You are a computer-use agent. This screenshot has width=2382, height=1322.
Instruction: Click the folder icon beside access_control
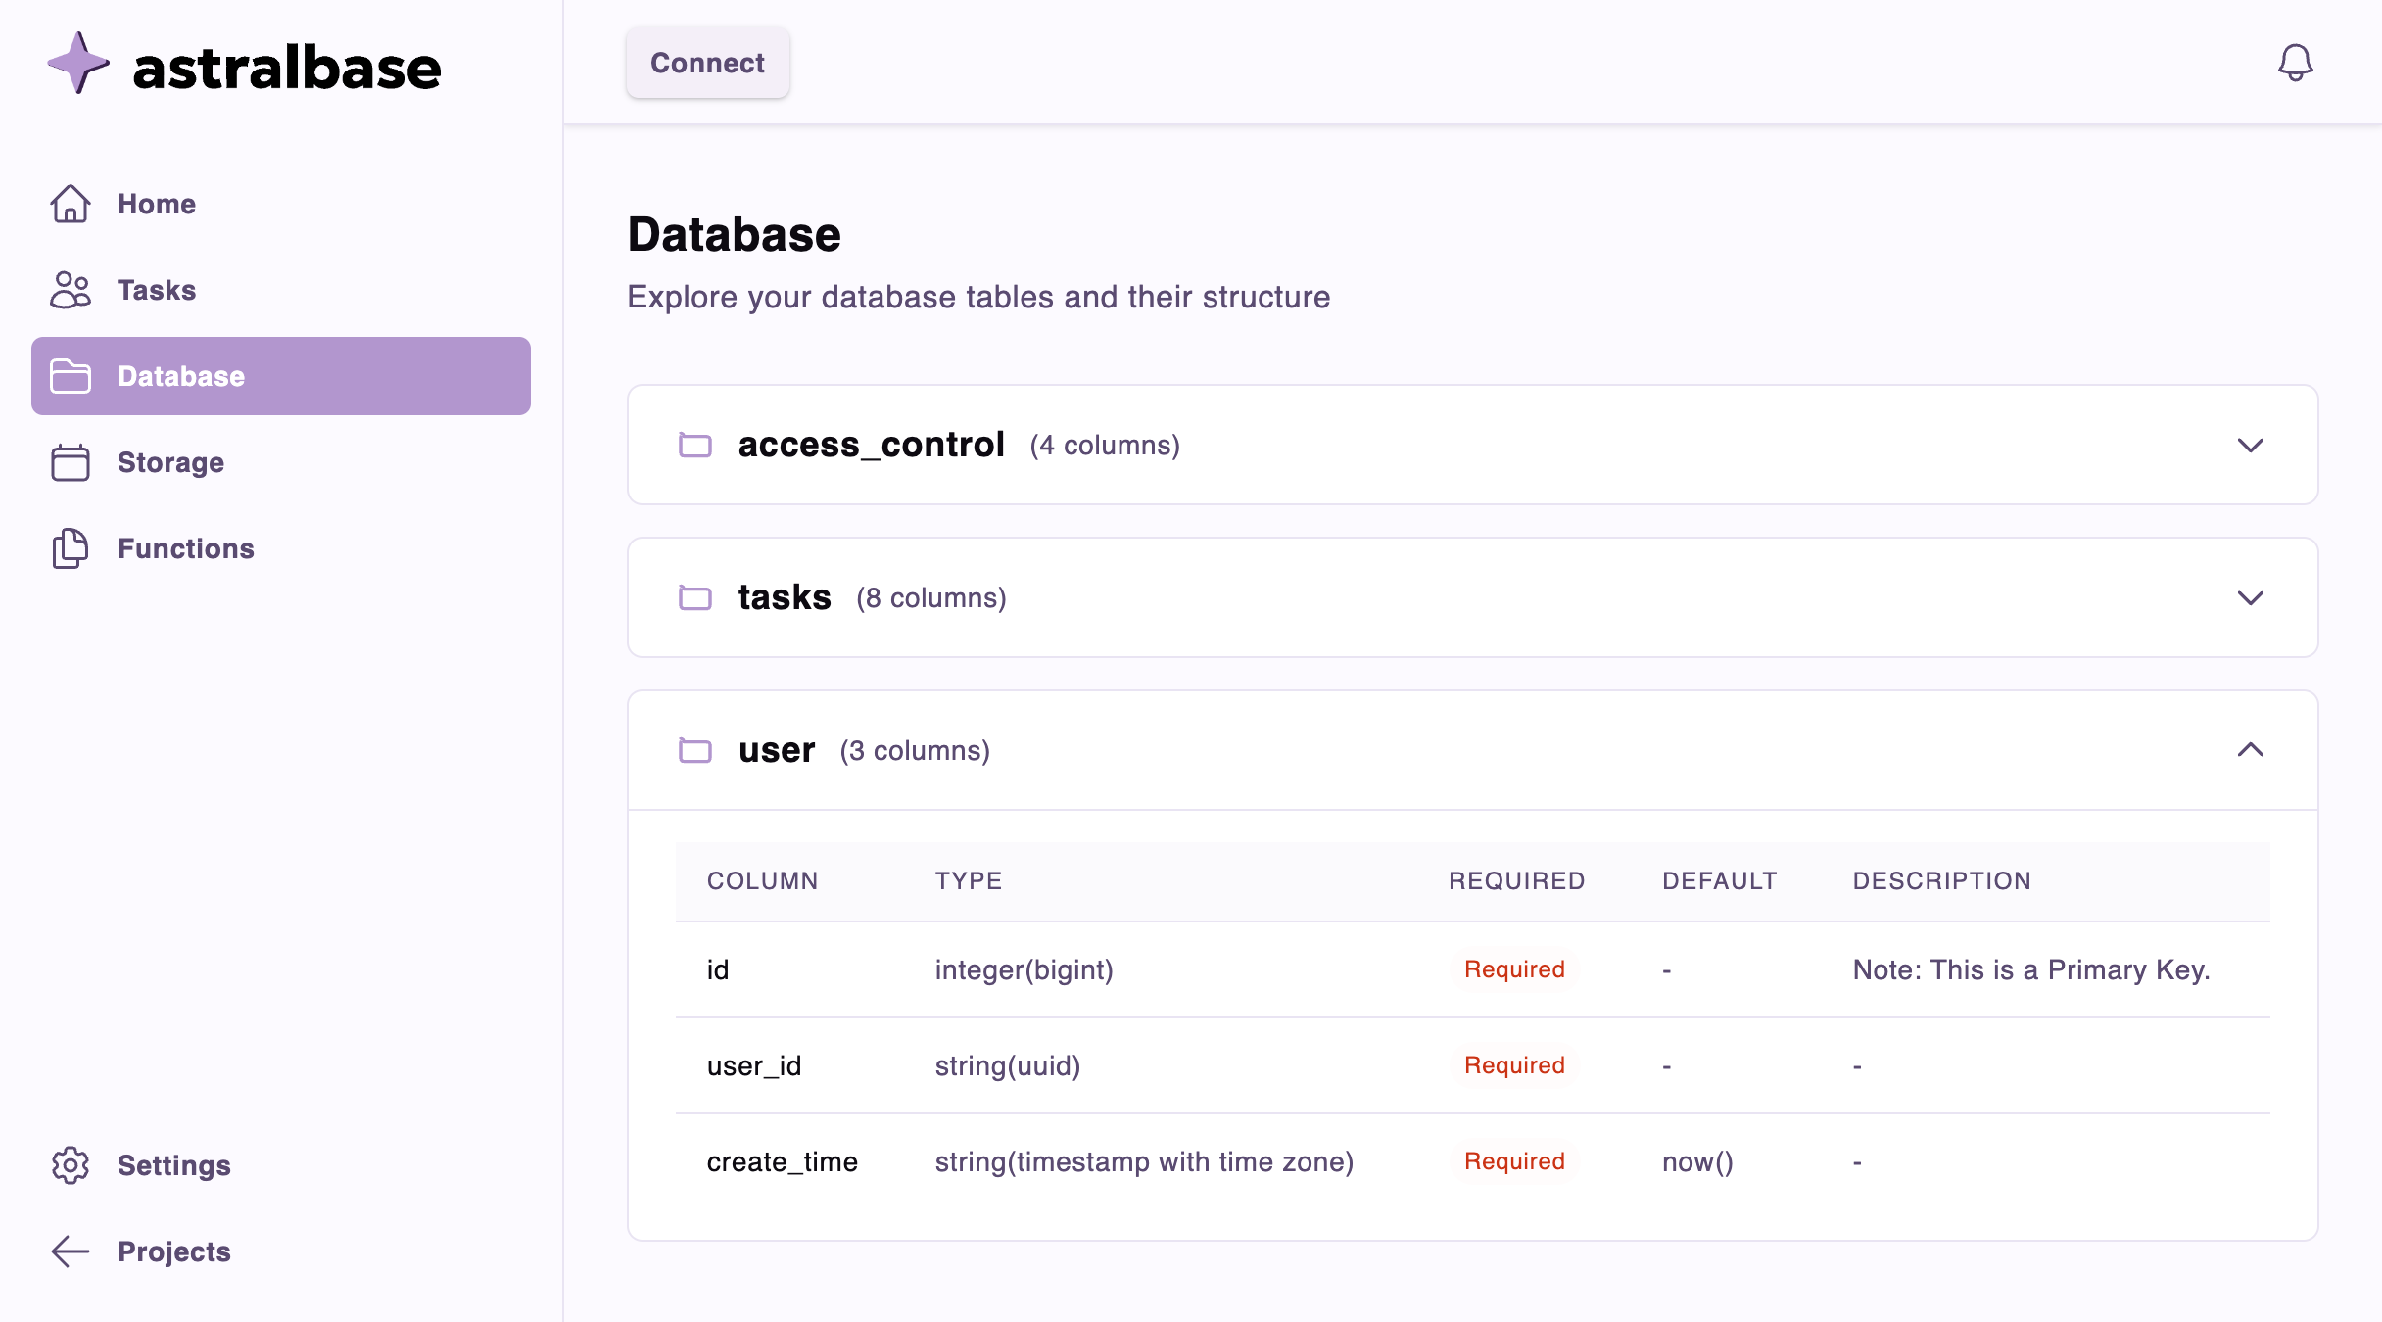click(x=696, y=445)
